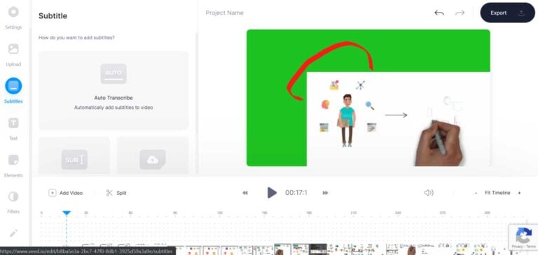Viewport: 538px width, 255px height.
Task: Select the Draw pencil tool
Action: coord(13,233)
